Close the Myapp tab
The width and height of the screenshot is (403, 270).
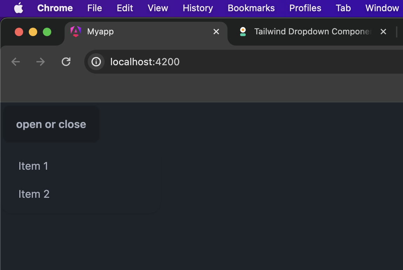click(x=216, y=32)
